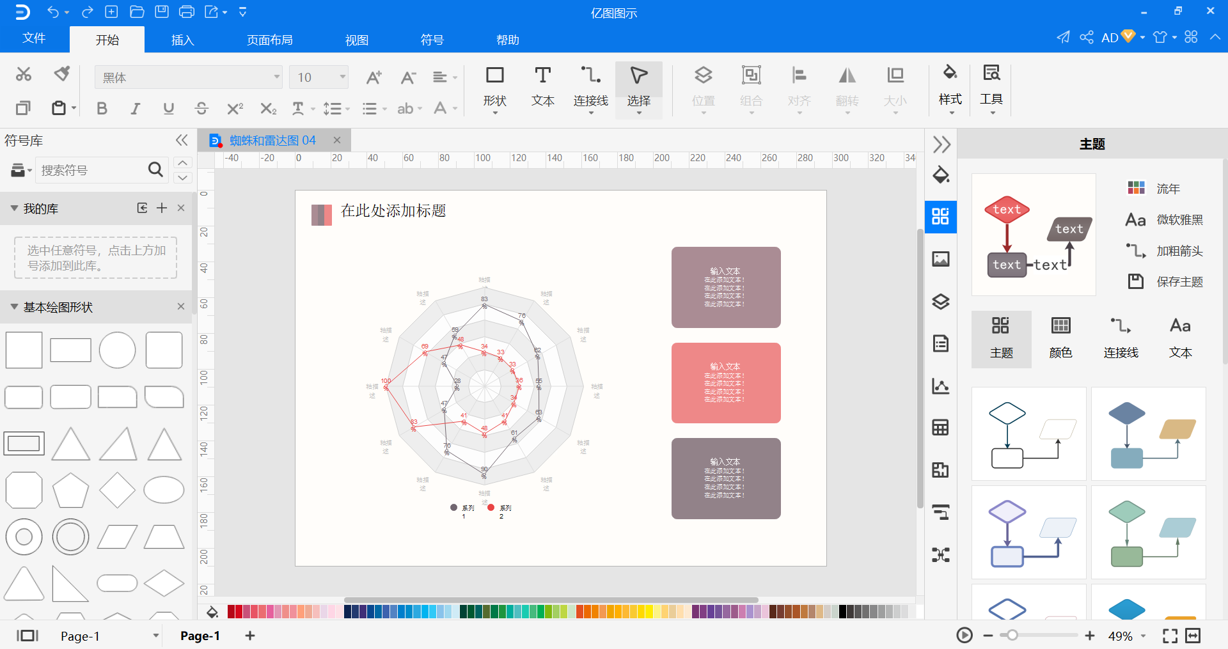
Task: Click the Share icon in the top right
Action: coord(1086,37)
